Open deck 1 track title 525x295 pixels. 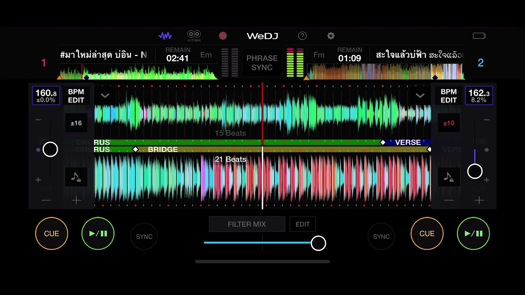(103, 55)
